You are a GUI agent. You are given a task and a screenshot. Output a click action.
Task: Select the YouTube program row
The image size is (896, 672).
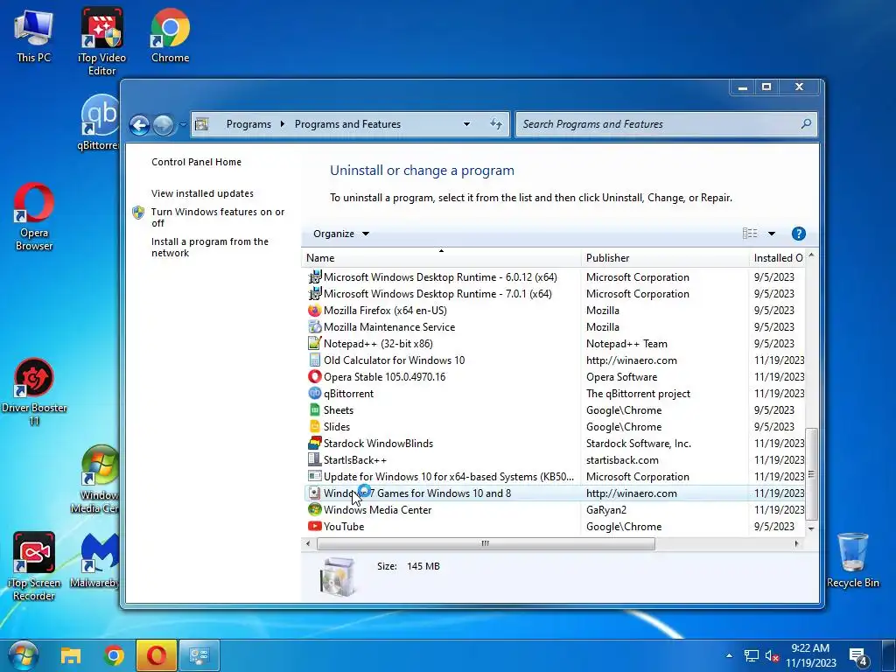click(553, 526)
